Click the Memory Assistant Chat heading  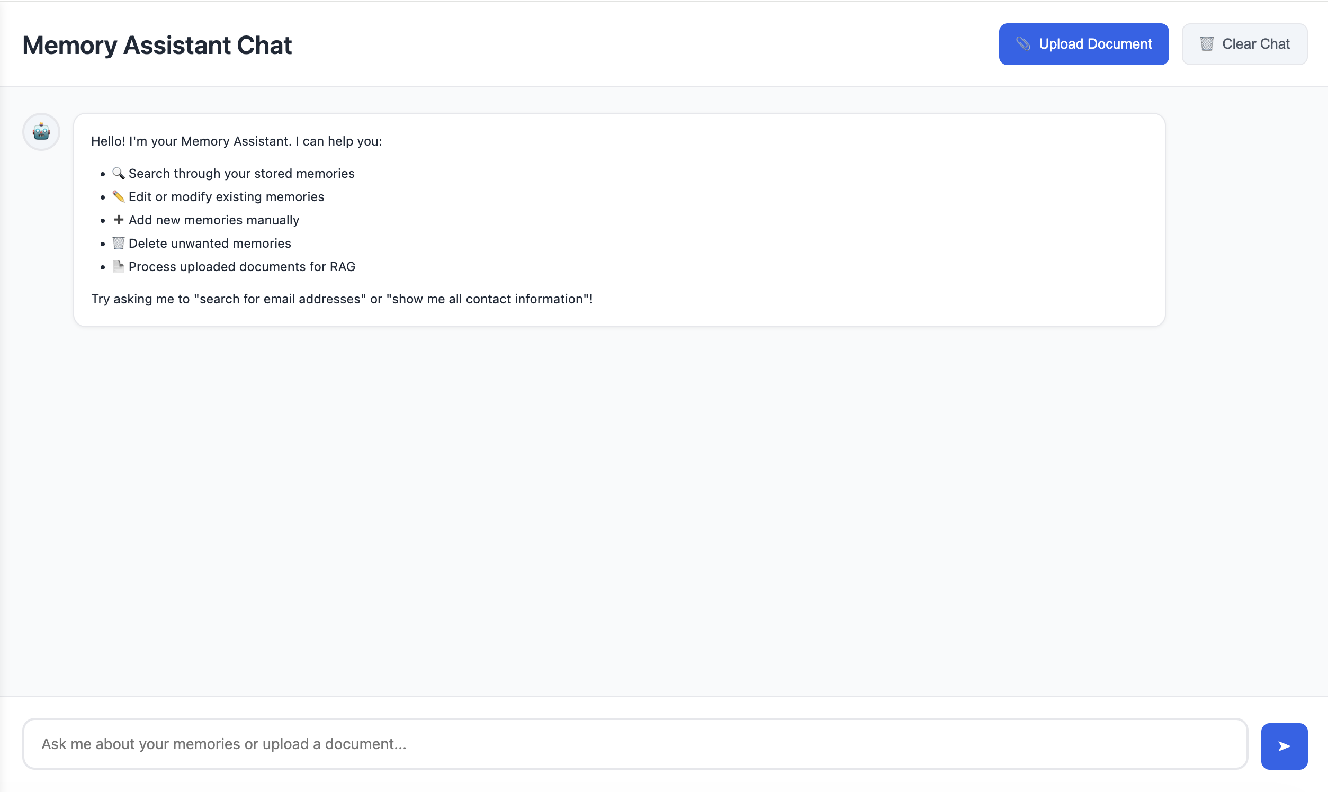tap(157, 45)
